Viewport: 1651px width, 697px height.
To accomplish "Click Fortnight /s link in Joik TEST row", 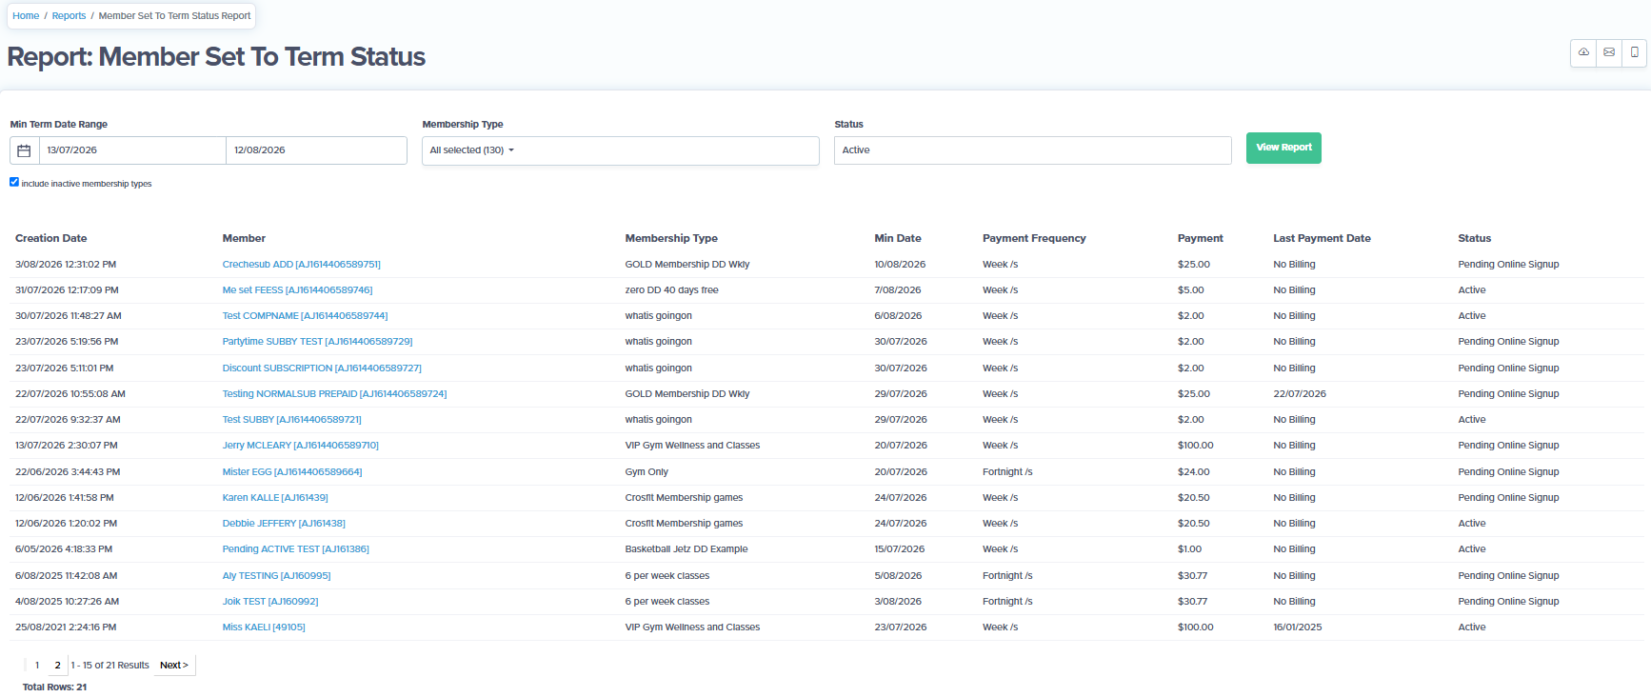I will [x=1007, y=602].
